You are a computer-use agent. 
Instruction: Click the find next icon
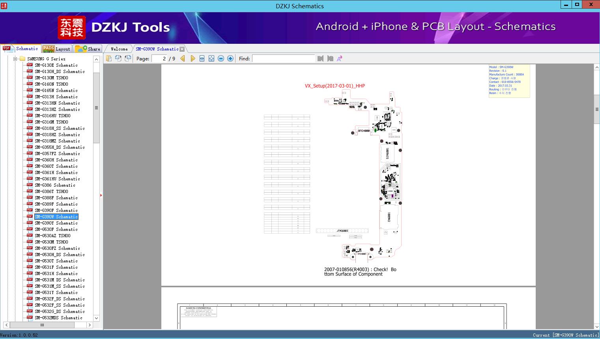pos(330,58)
